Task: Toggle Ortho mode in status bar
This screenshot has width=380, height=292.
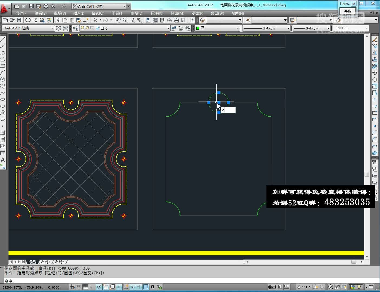Action: pyautogui.click(x=92, y=287)
